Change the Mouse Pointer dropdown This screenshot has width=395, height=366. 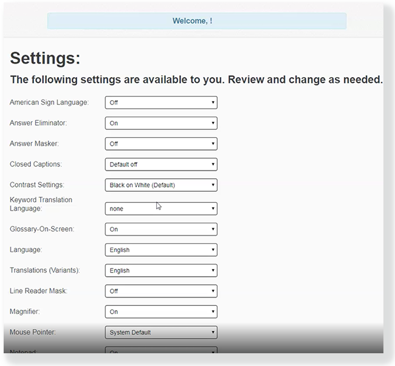161,333
